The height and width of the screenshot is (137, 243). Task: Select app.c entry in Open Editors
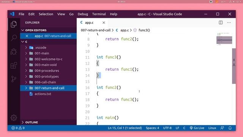(48, 36)
